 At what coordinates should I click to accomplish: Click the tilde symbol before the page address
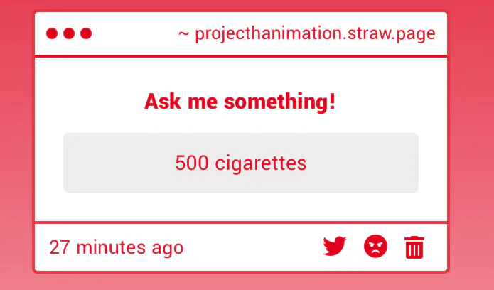coord(183,33)
